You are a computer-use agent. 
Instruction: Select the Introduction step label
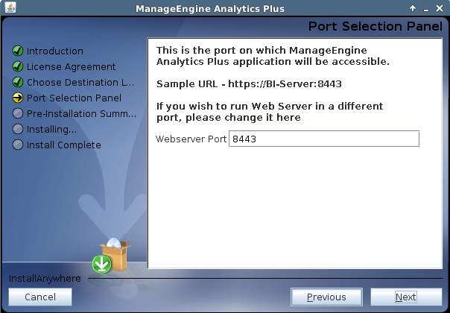pos(55,51)
